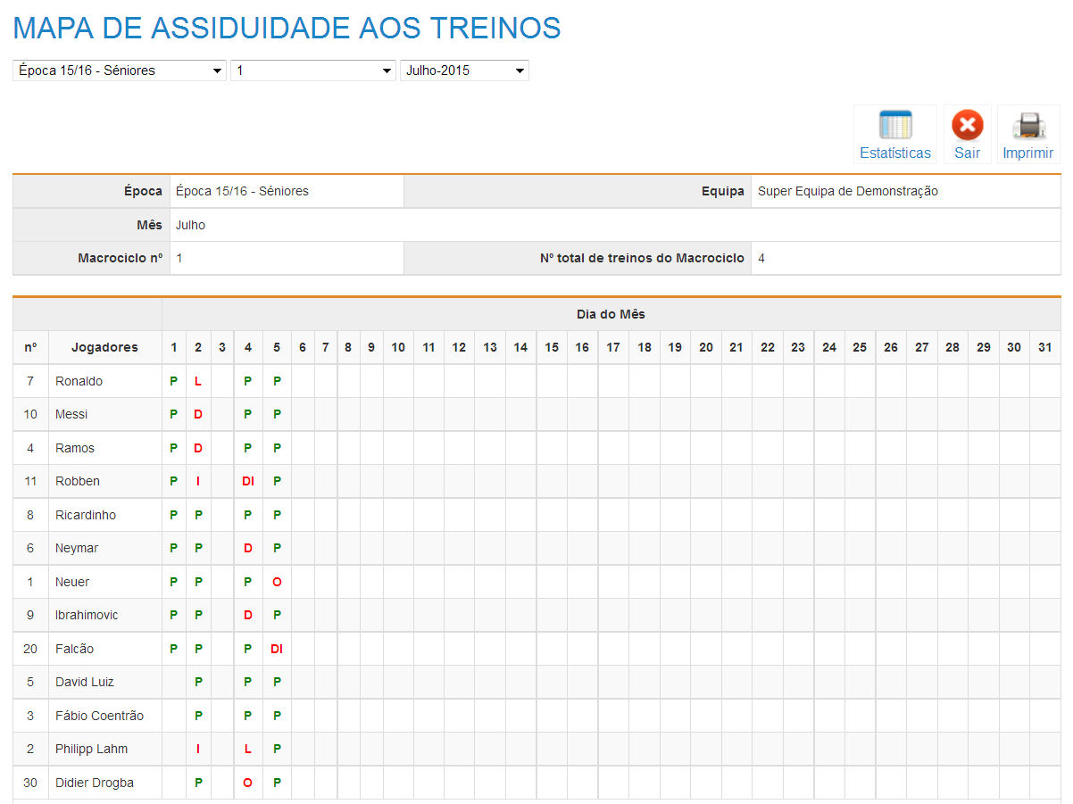This screenshot has width=1073, height=804.
Task: Click Philipp Lahm's 'I' mark on day 2
Action: click(198, 750)
